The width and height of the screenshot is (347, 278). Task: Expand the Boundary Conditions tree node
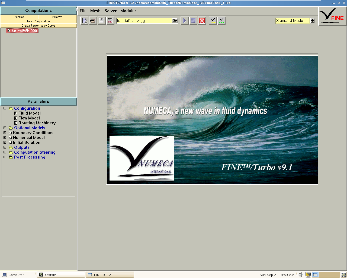(5, 133)
